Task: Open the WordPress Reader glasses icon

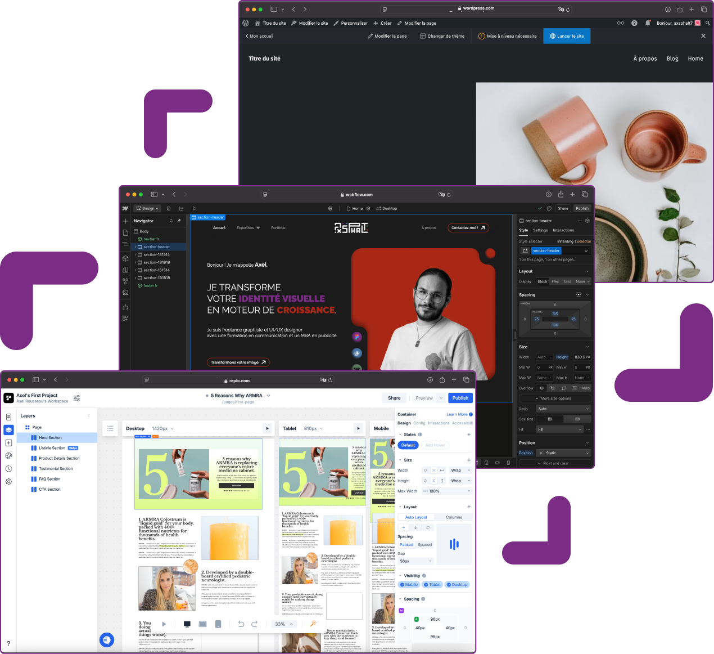Action: point(621,23)
